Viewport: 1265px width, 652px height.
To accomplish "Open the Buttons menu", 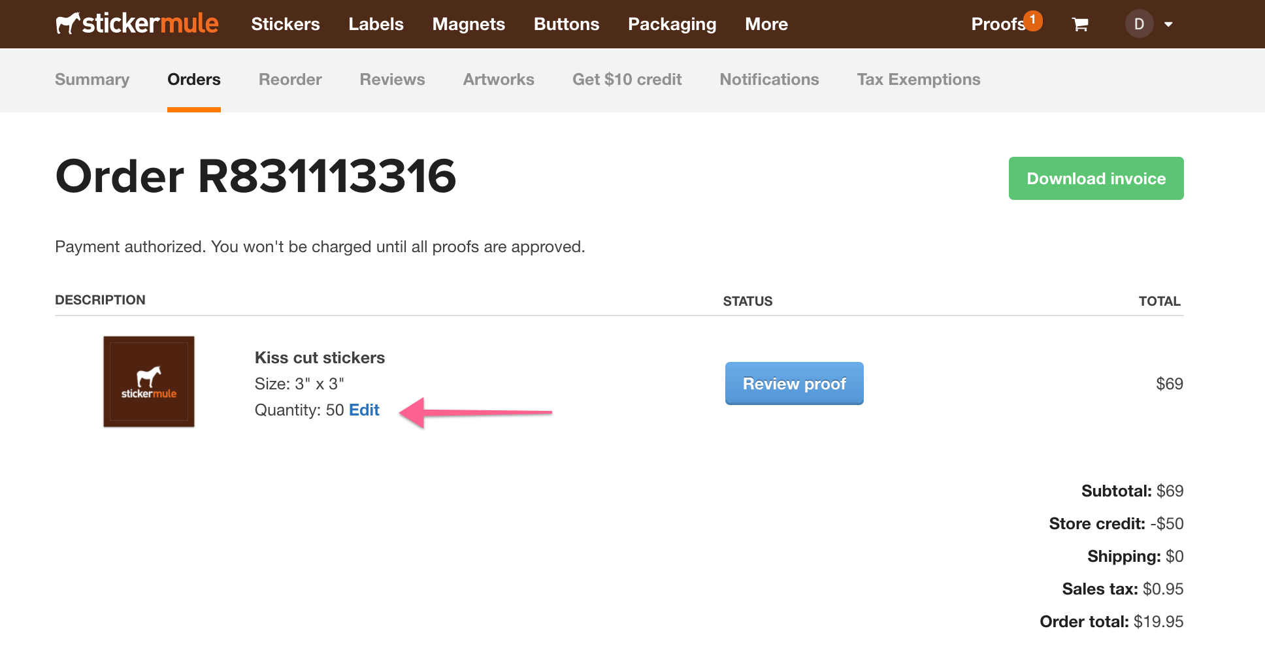I will point(567,24).
